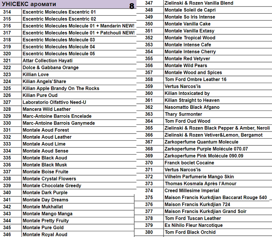
Task: Click number cell 341 in left column
Action: pos(7,200)
